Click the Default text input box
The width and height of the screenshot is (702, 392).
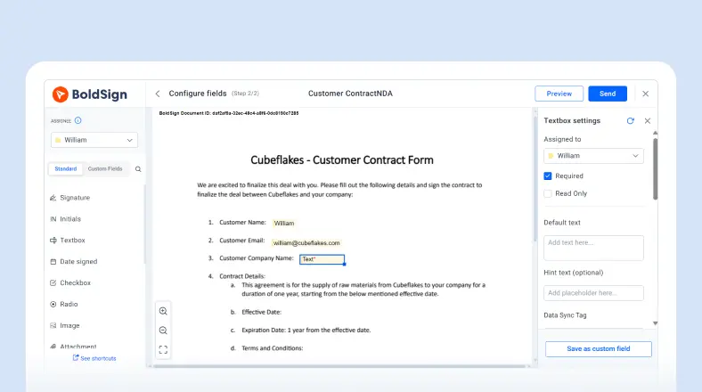tap(593, 248)
